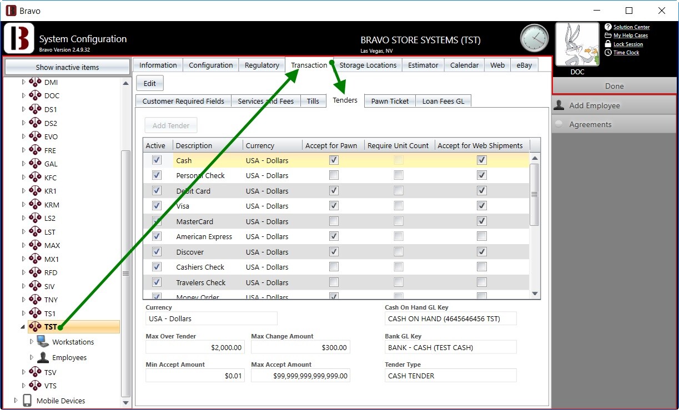Click the RFD store icon
Image resolution: width=679 pixels, height=410 pixels.
36,272
